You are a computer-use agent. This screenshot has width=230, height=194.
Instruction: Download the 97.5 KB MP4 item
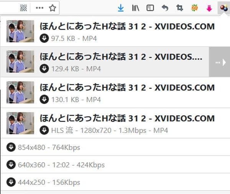pos(44,38)
